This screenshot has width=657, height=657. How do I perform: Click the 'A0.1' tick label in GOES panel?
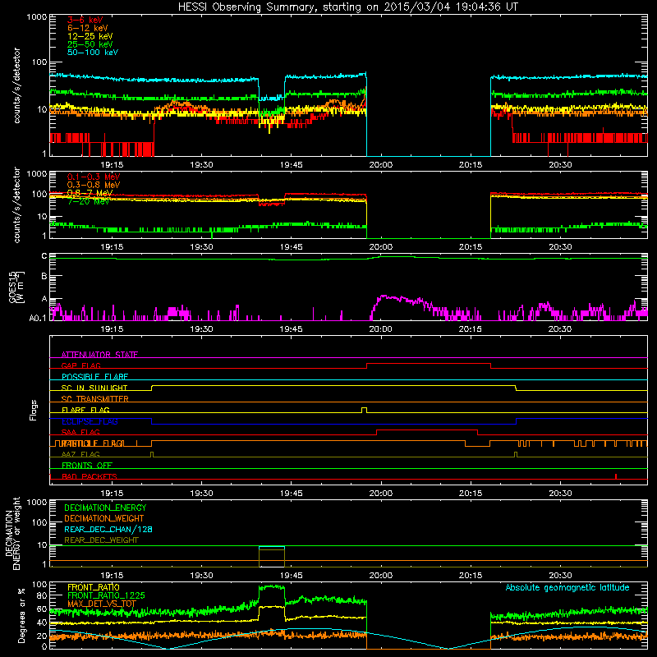38,319
